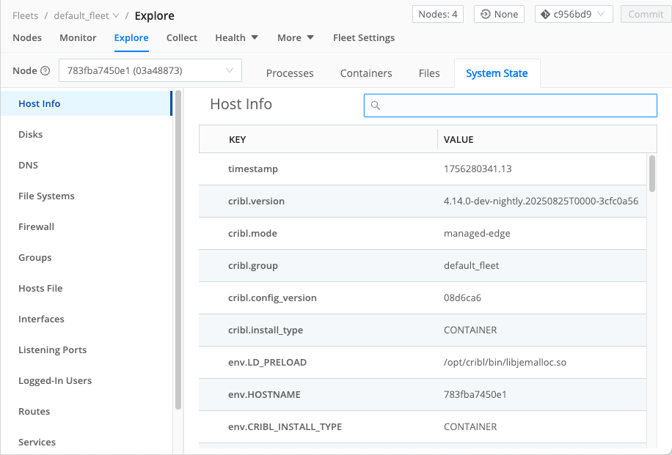Image resolution: width=672 pixels, height=455 pixels.
Task: Open the DNS system state panel
Action: 27,165
